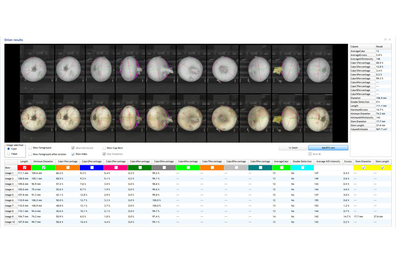Click the Average NIR Intensity column header

[x=328, y=162]
